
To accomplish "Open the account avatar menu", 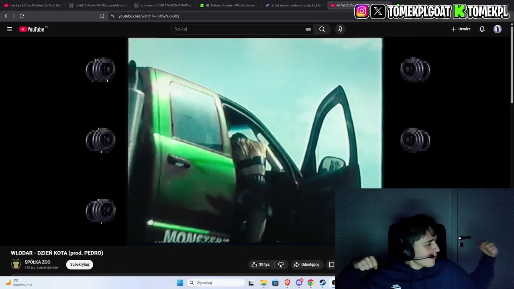I will (x=498, y=29).
